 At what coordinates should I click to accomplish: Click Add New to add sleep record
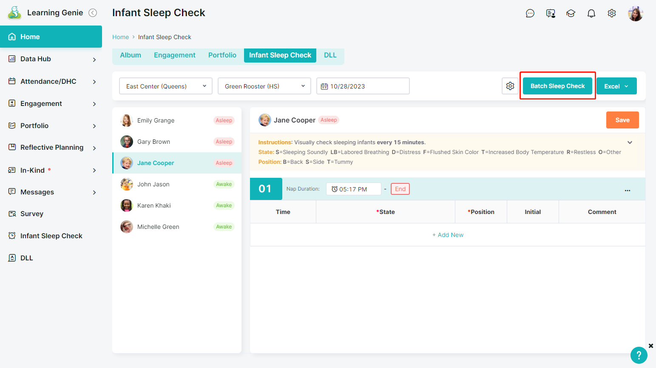[448, 235]
